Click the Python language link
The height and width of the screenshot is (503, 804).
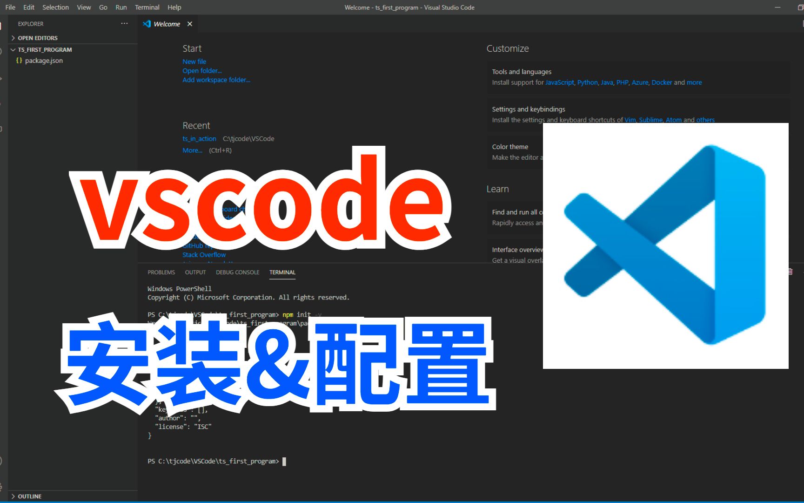[x=587, y=82]
